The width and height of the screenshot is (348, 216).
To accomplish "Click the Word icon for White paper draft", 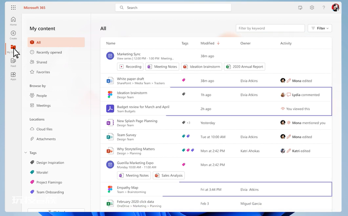I will [x=110, y=81].
